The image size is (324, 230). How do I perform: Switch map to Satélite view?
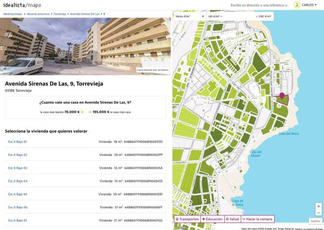(315, 221)
